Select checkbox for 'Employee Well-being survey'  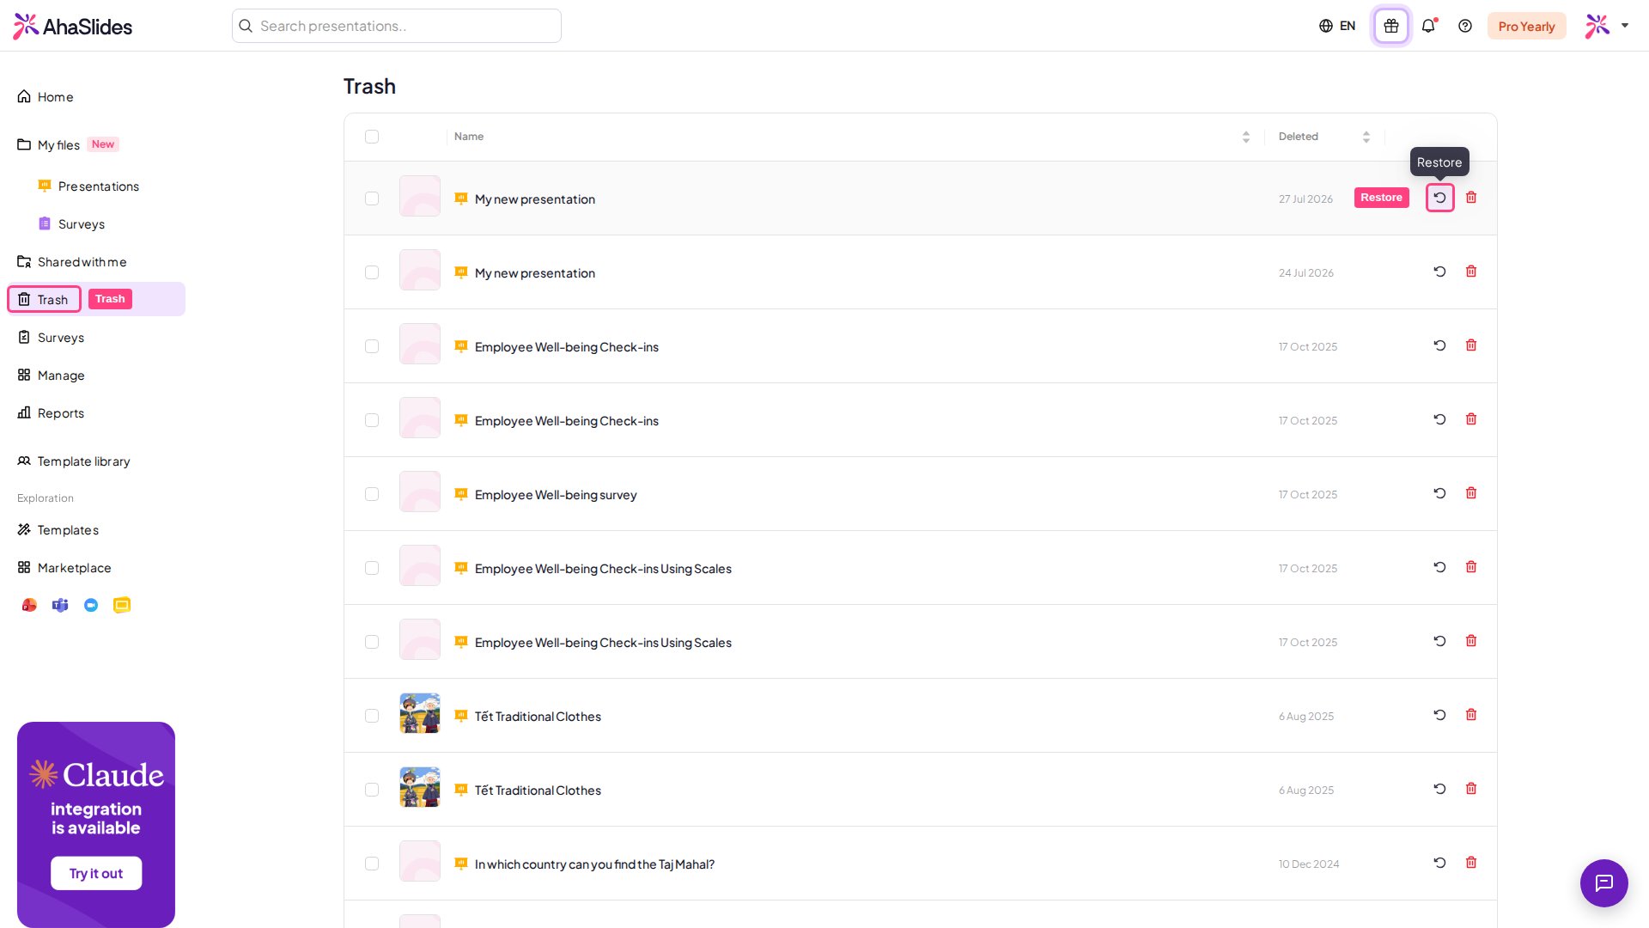(372, 494)
